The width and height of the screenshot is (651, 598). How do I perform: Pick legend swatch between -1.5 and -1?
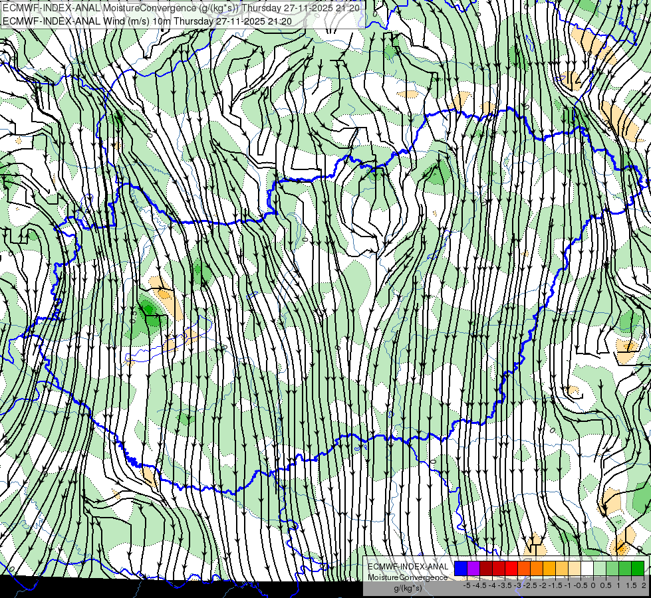[562, 569]
